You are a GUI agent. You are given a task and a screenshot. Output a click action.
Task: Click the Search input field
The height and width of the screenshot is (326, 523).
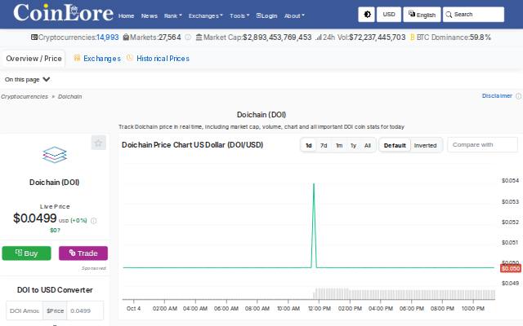point(473,15)
